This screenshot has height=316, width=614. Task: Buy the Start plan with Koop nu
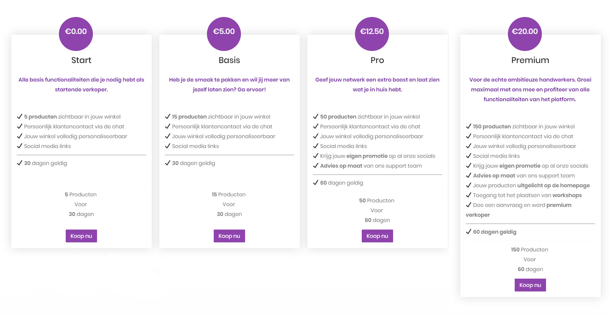81,236
